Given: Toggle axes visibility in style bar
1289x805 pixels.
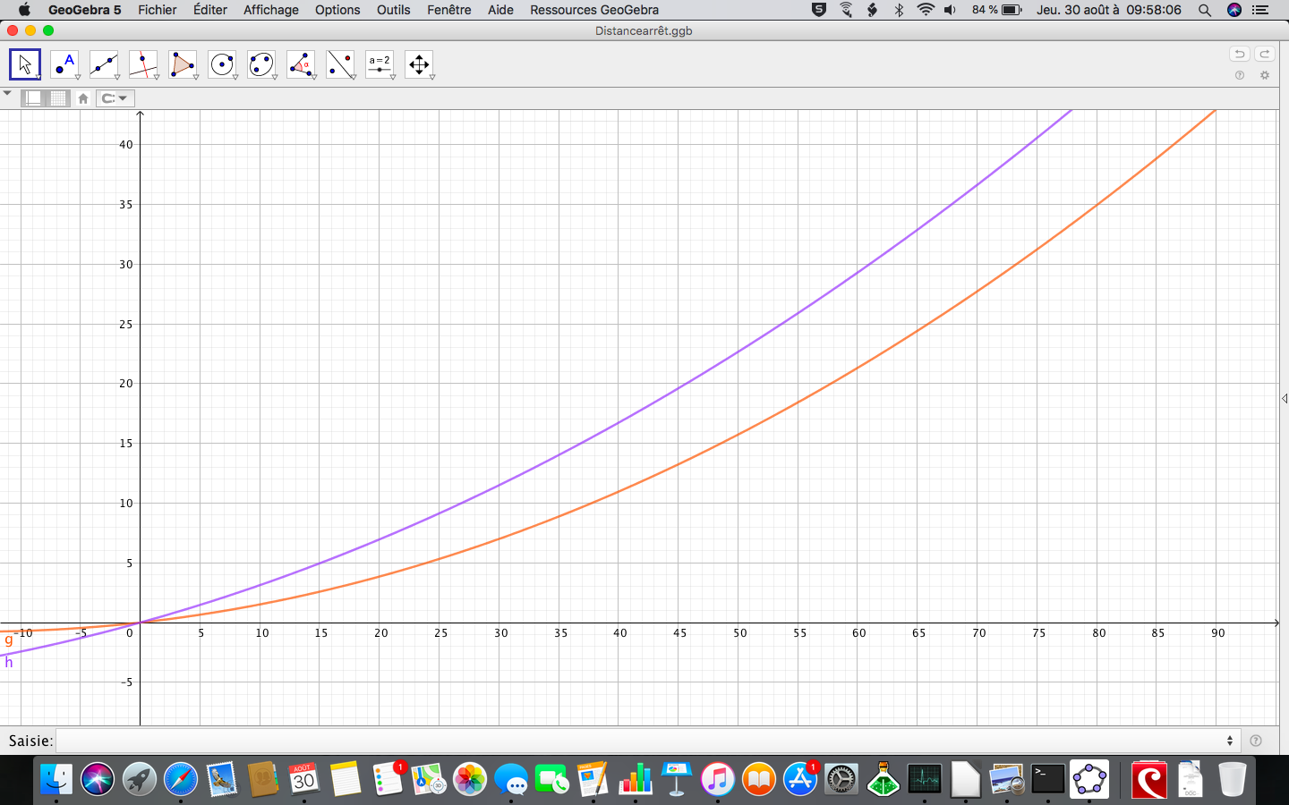Looking at the screenshot, I should pyautogui.click(x=34, y=98).
